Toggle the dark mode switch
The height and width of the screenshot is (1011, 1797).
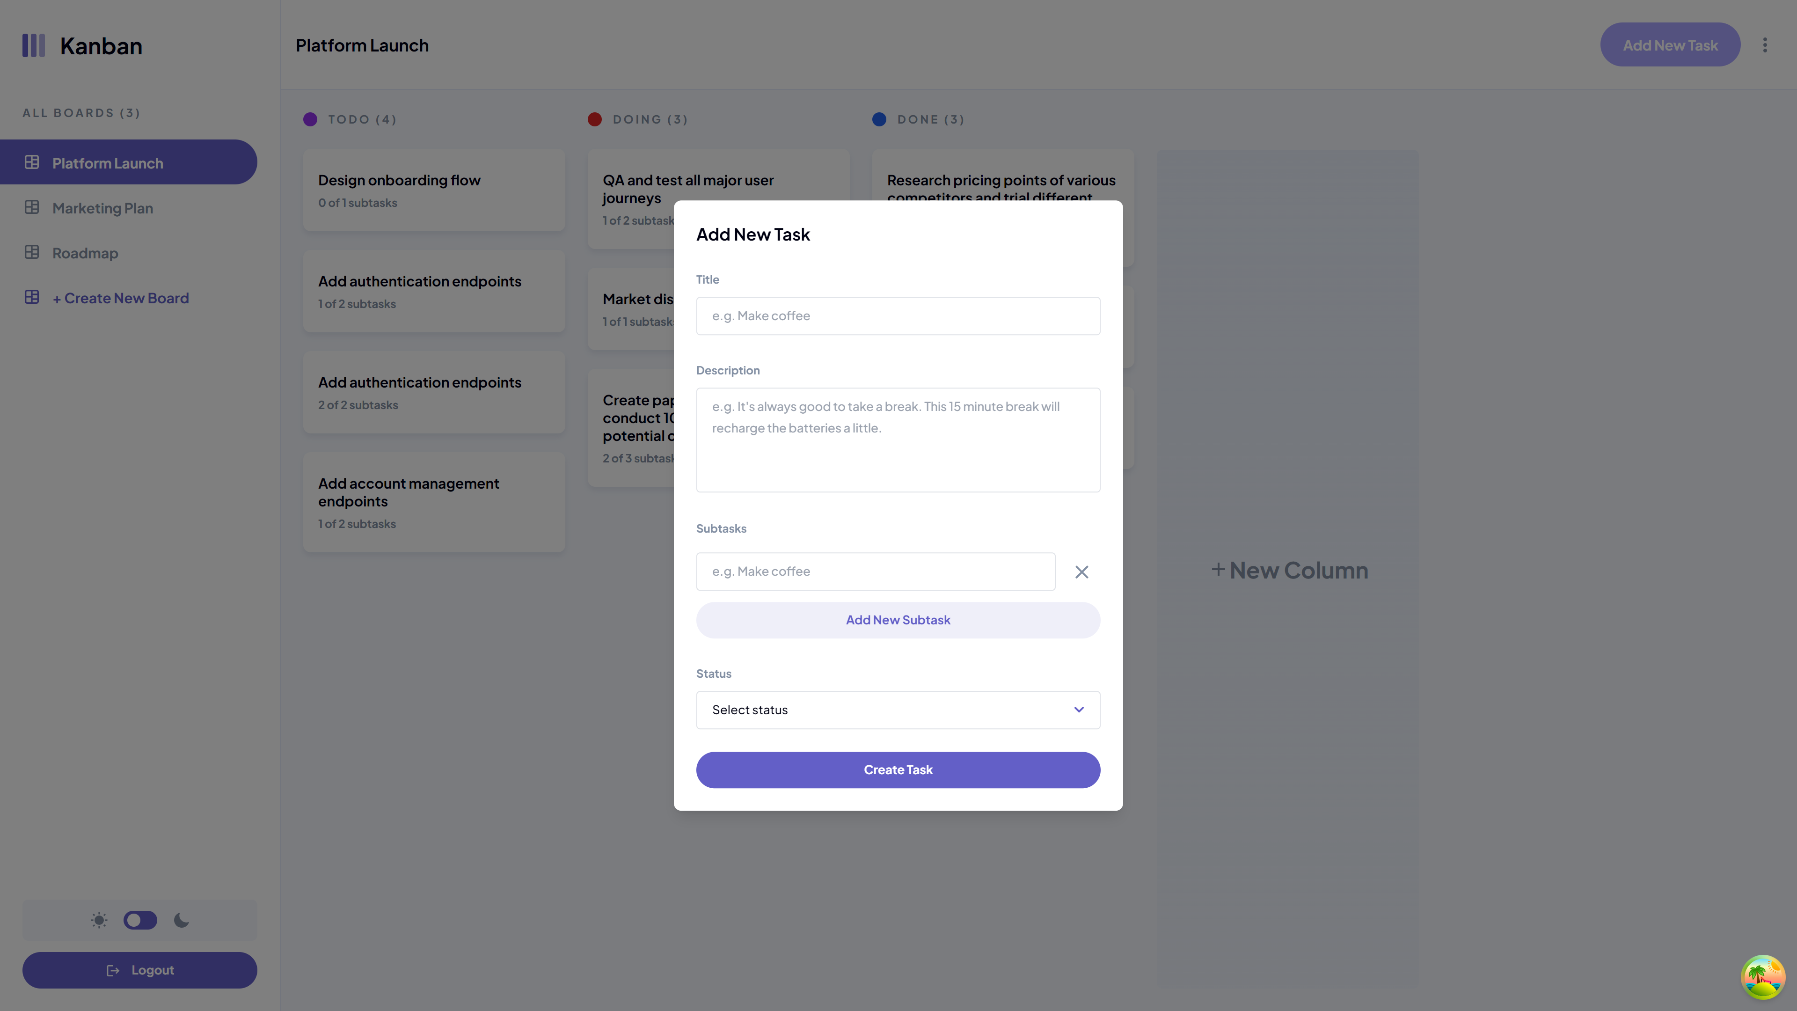(139, 920)
